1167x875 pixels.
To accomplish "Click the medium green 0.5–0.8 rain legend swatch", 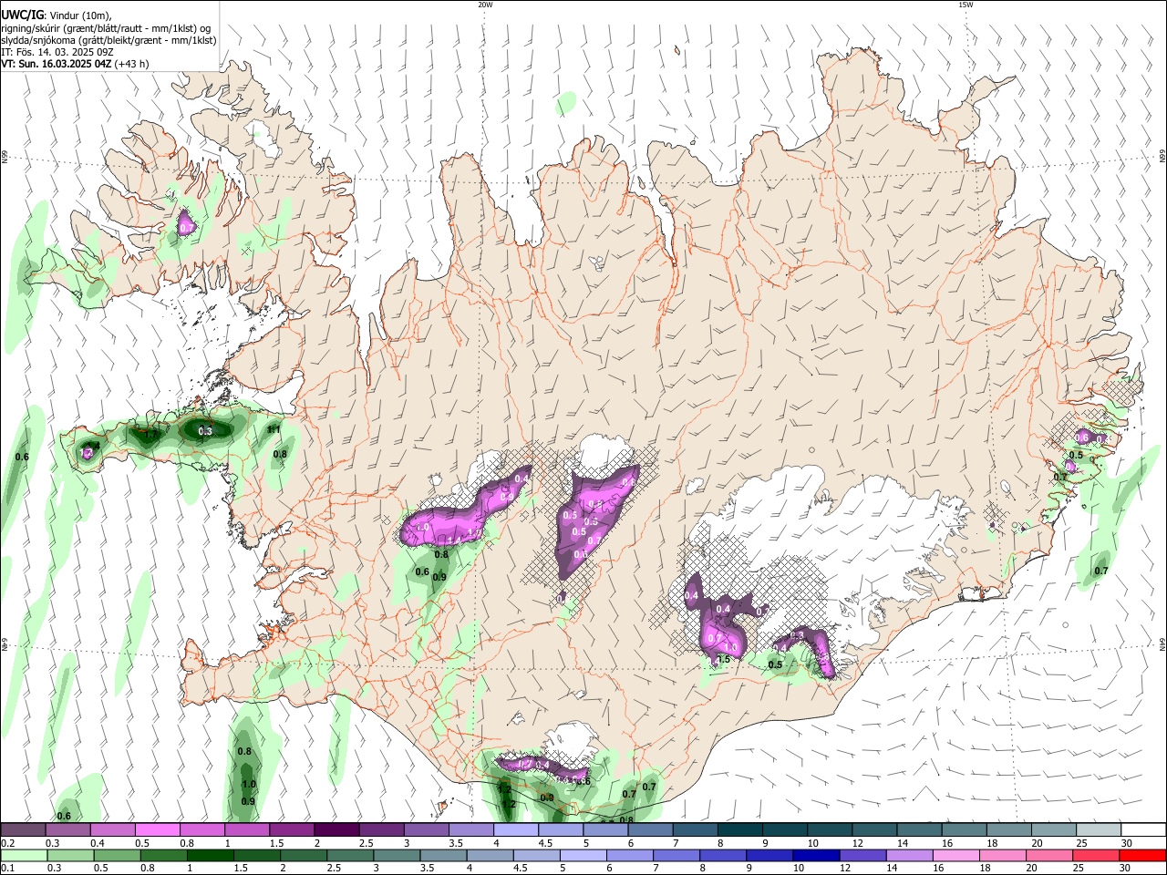I will tap(117, 855).
